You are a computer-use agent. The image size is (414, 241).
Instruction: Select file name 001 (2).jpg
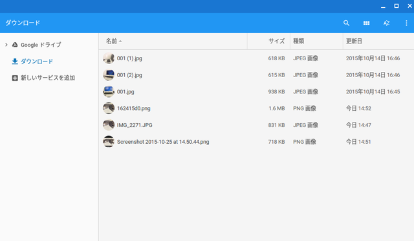tap(129, 75)
